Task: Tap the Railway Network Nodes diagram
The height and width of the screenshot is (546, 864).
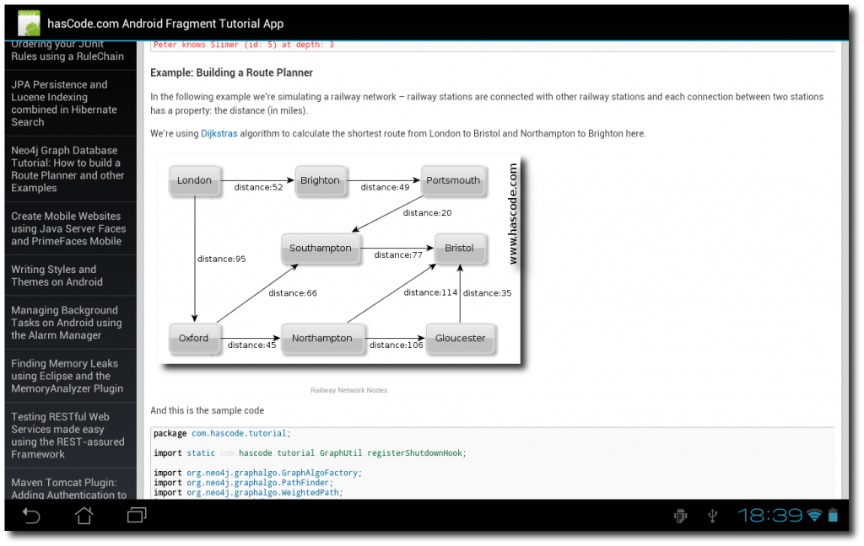Action: 337,260
